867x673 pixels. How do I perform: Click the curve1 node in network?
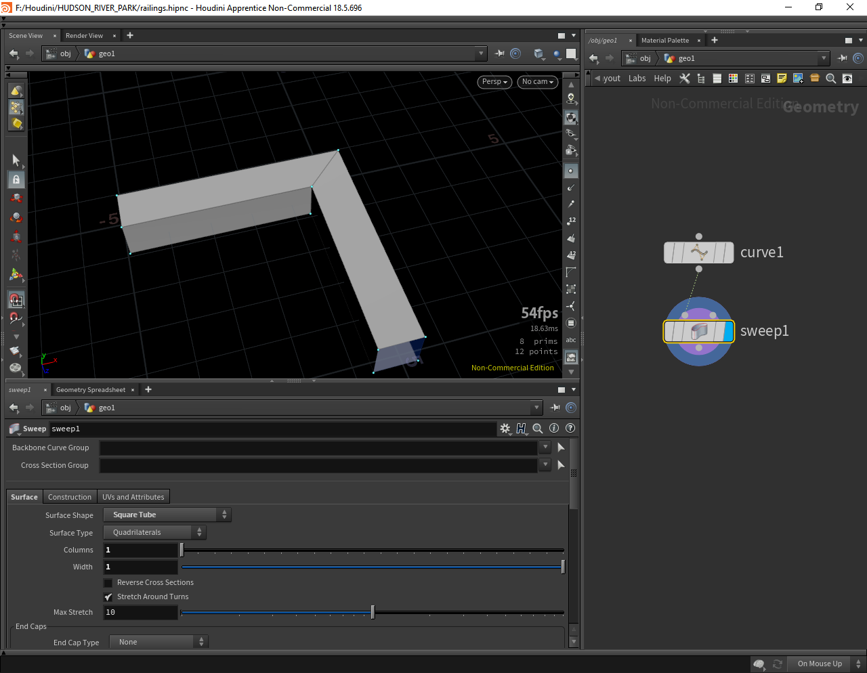point(699,253)
